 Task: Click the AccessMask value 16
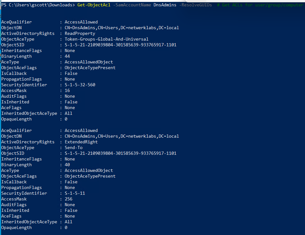point(67,90)
